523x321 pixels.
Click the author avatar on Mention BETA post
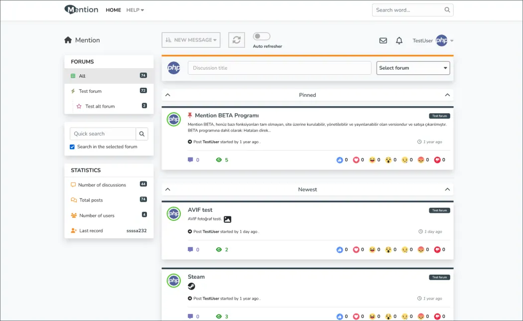174,119
